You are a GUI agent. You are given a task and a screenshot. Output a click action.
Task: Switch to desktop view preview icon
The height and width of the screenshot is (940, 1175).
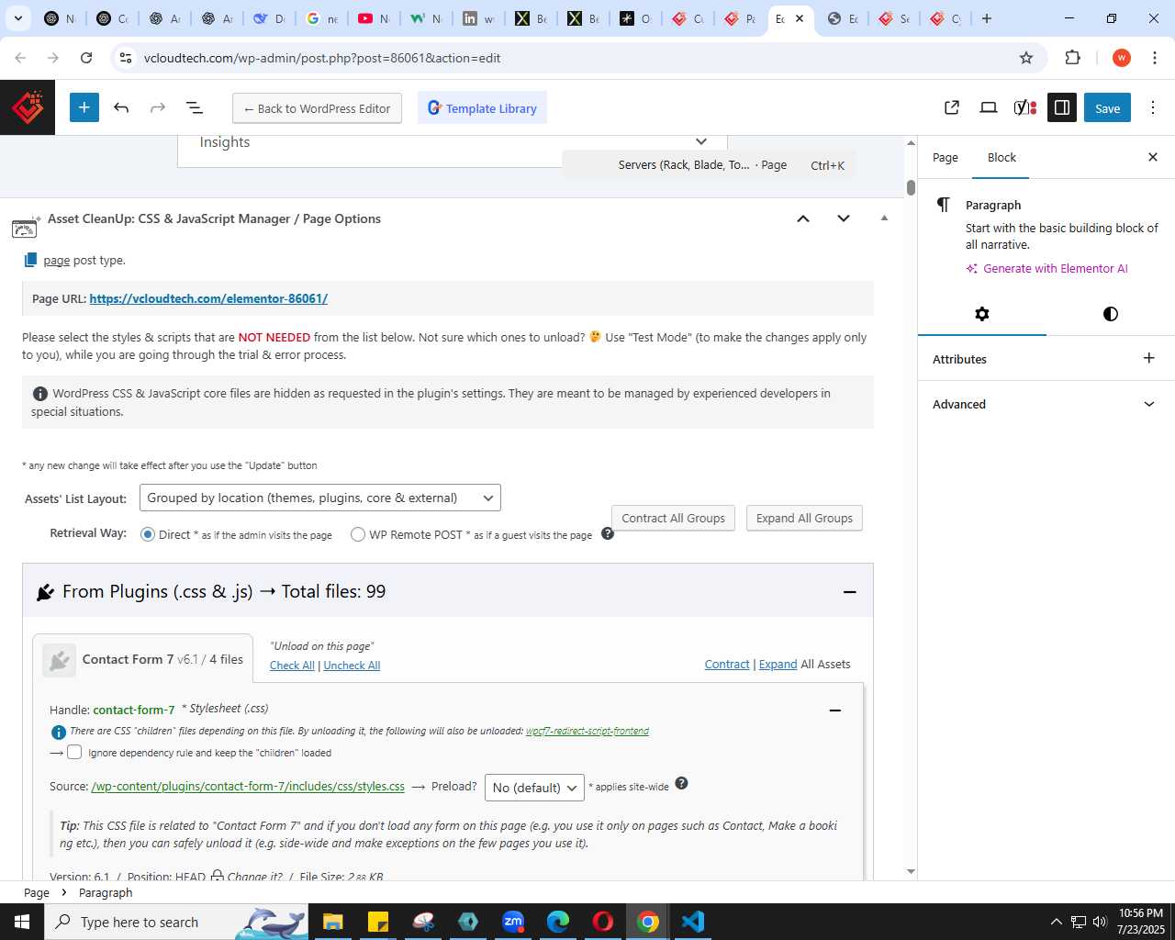(x=989, y=107)
